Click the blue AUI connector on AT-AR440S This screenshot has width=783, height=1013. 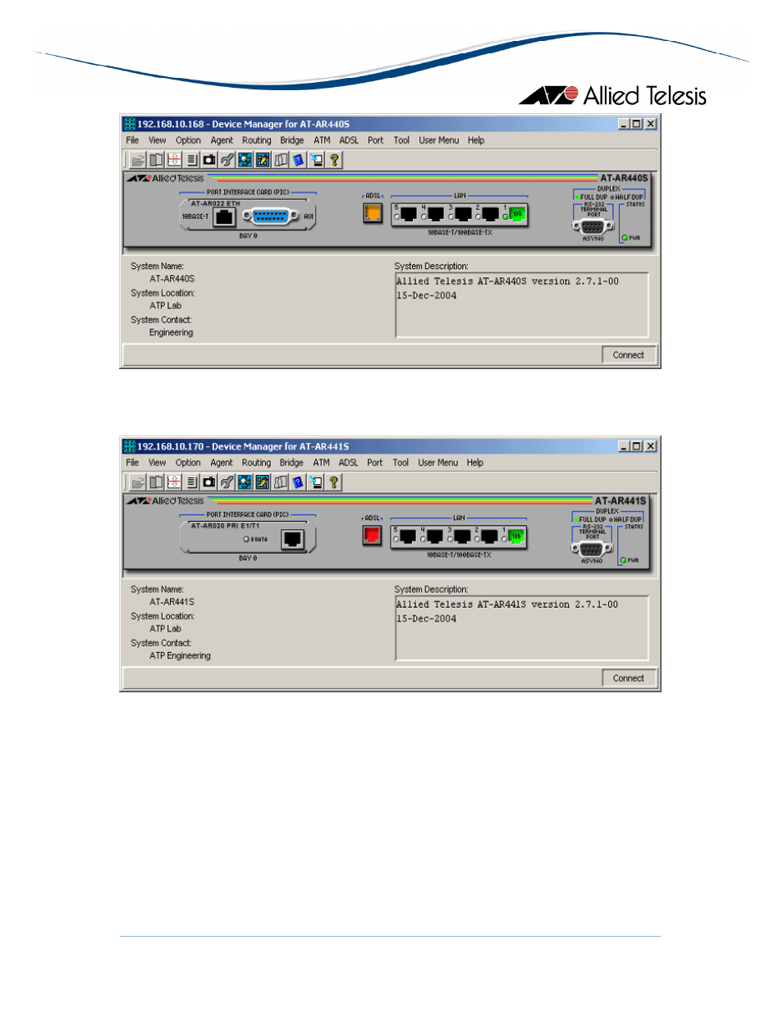[x=272, y=217]
